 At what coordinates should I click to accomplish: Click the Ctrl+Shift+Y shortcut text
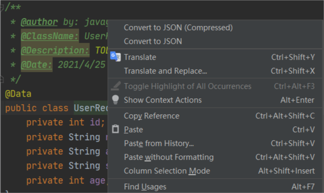293,57
